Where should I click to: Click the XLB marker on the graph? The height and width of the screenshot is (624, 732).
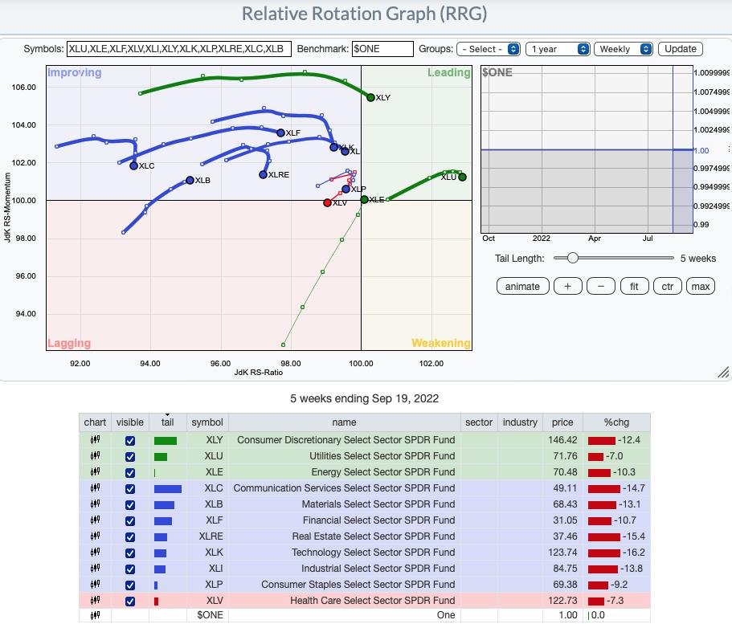click(x=190, y=180)
